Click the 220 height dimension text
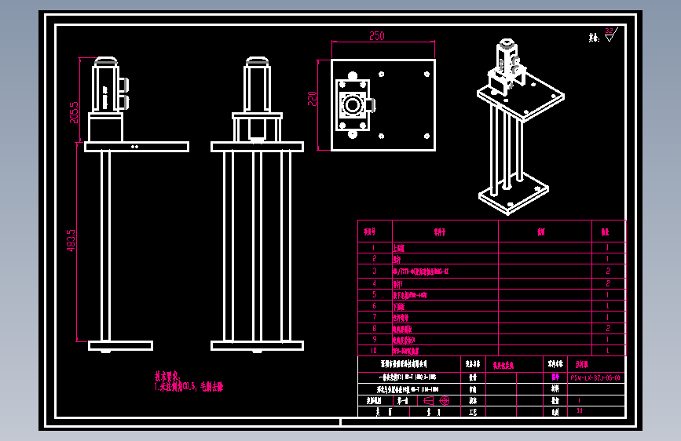Image resolution: width=681 pixels, height=441 pixels. tap(313, 99)
